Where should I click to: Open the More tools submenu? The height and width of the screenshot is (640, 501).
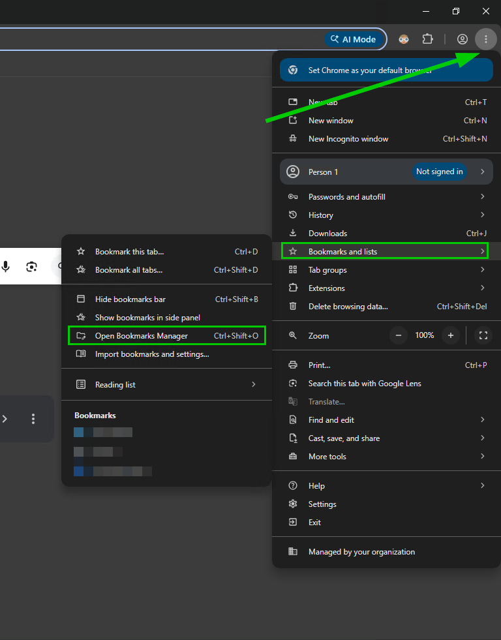coord(386,457)
